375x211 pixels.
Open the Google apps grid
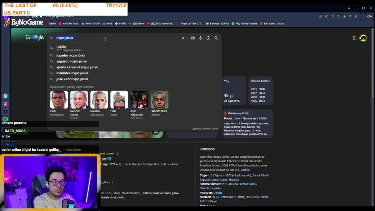coord(354,38)
